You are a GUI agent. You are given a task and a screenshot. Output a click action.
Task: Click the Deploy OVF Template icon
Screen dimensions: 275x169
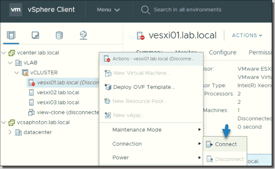pos(108,87)
